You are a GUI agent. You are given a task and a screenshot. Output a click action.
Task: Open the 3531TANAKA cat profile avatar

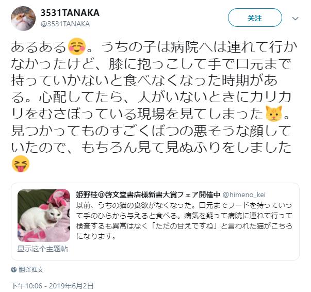(x=23, y=19)
